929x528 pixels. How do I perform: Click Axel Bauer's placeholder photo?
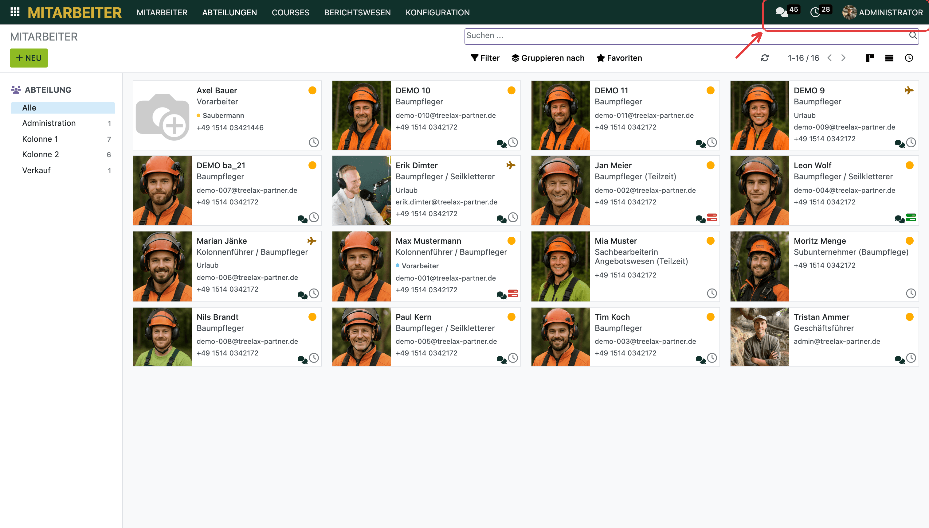coord(162,115)
